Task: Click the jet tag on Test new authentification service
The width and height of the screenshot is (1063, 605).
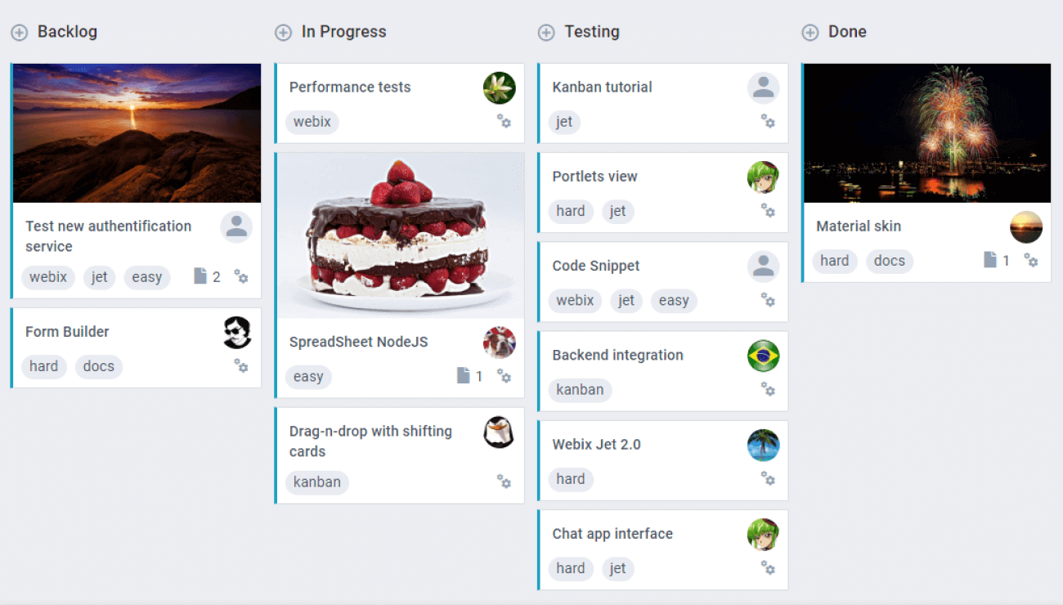Action: coord(100,277)
